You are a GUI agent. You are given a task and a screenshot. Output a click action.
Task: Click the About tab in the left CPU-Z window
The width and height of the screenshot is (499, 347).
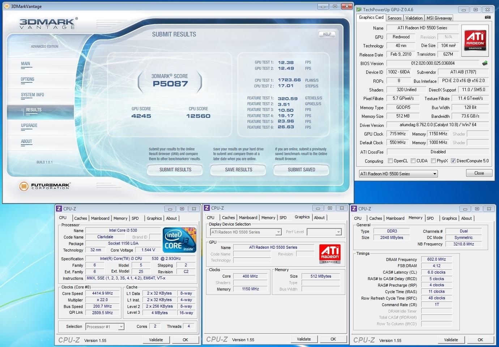coord(171,218)
